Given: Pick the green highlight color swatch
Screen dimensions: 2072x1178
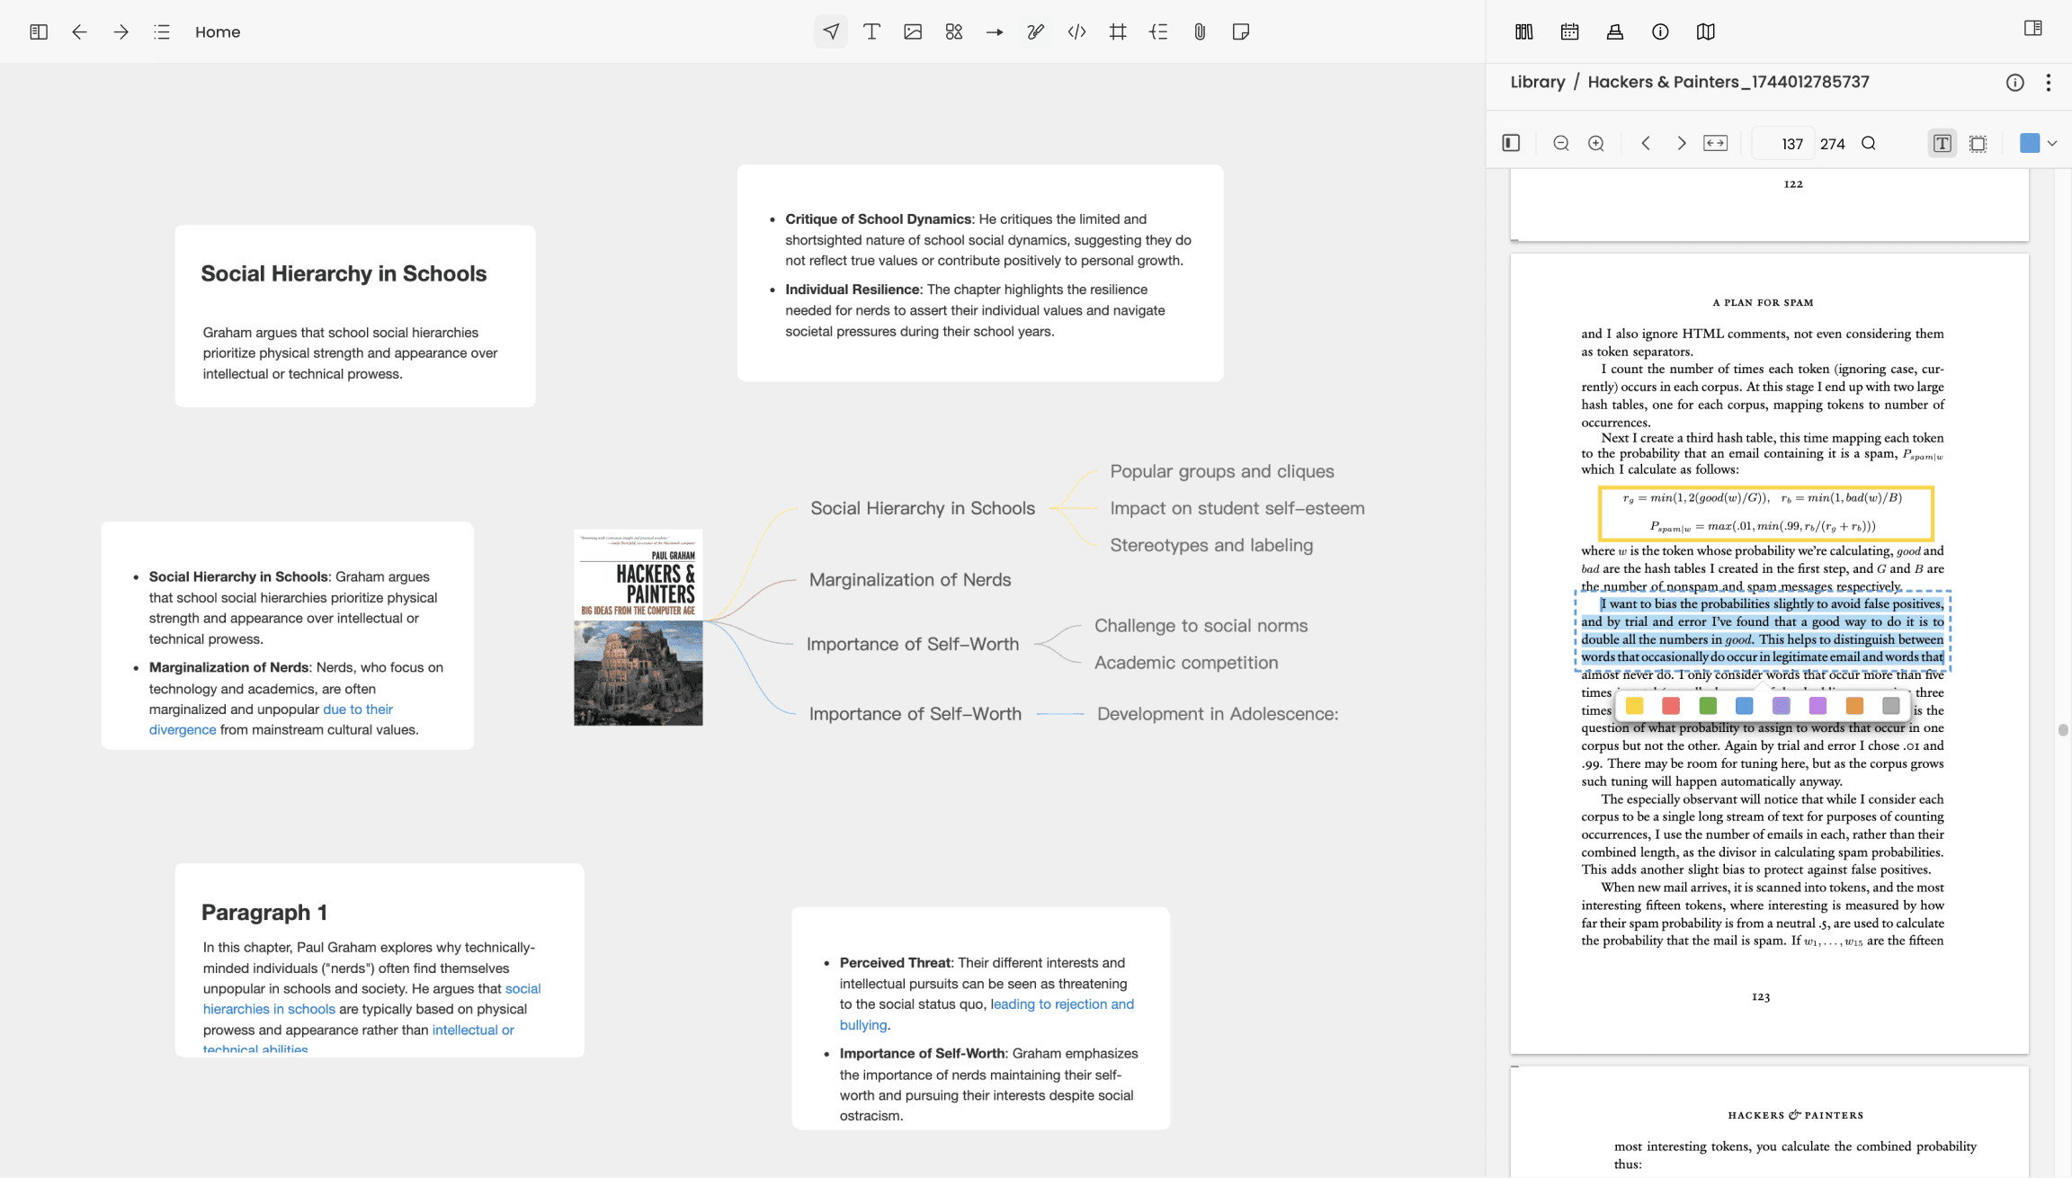Looking at the screenshot, I should 1708,706.
